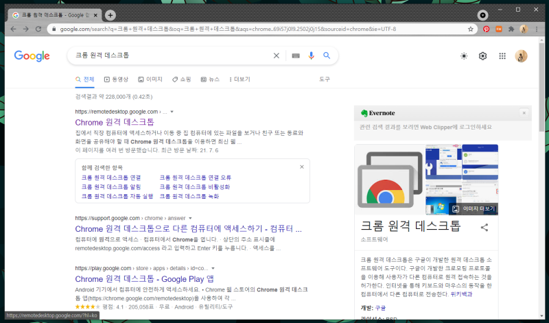
Task: Expand dropdown arrow beside play.google.com URL
Action: click(213, 268)
